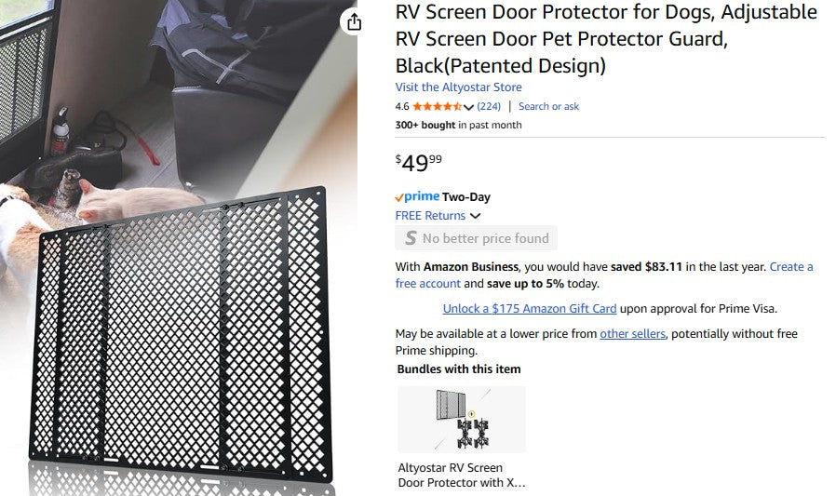The height and width of the screenshot is (496, 836).
Task: Click the Prime logo
Action: point(416,197)
